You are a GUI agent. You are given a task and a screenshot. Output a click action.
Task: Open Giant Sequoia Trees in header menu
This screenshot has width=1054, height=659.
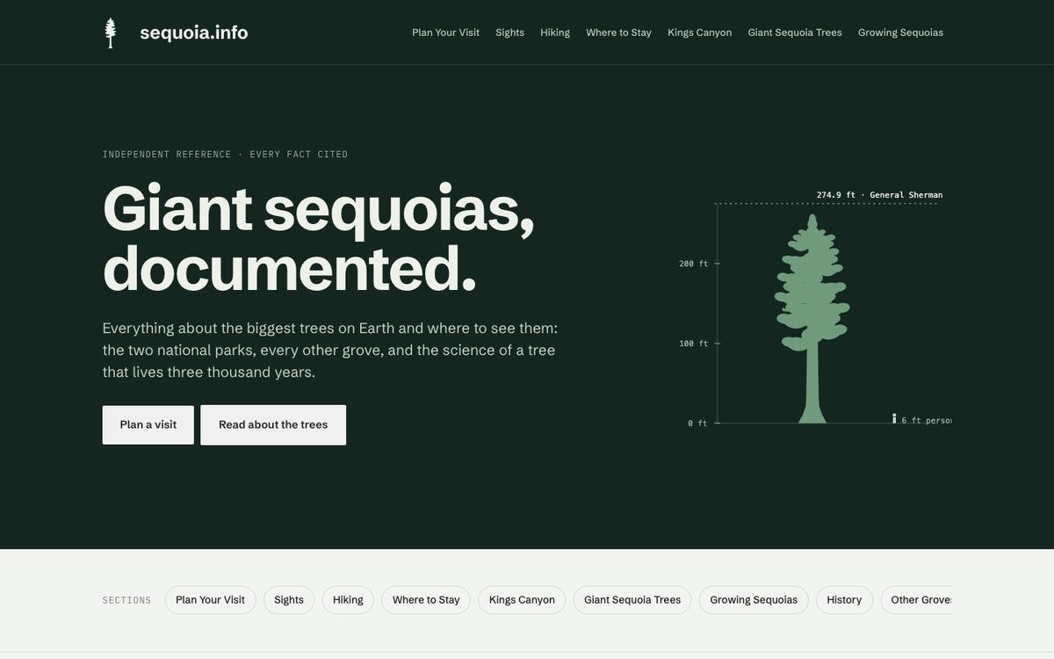click(795, 33)
